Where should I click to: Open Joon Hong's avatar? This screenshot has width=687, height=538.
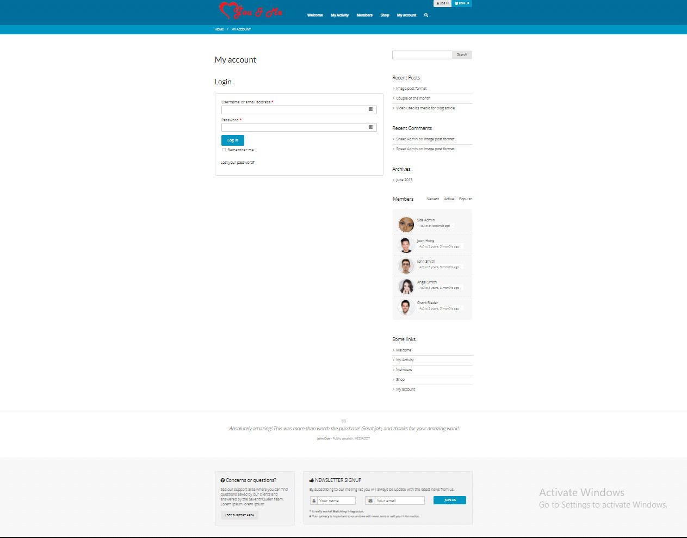pyautogui.click(x=406, y=245)
